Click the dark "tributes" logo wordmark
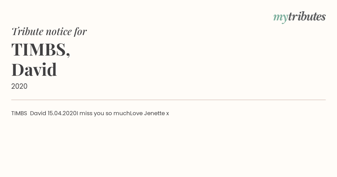Screen dimensions: 337x177 (307, 17)
